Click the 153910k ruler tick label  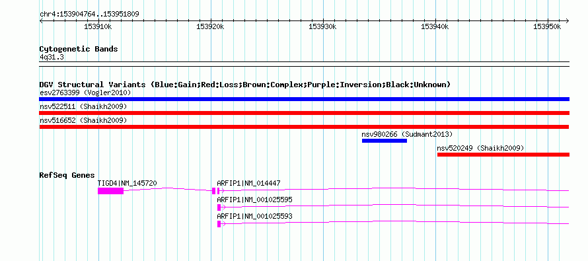pos(98,27)
